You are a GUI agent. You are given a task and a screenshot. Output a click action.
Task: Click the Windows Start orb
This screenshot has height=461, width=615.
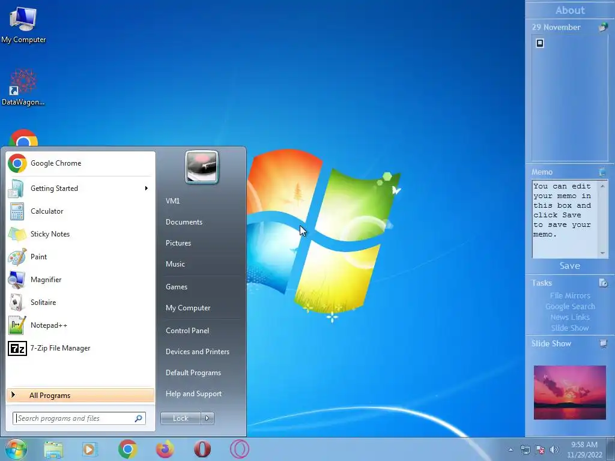click(x=16, y=449)
